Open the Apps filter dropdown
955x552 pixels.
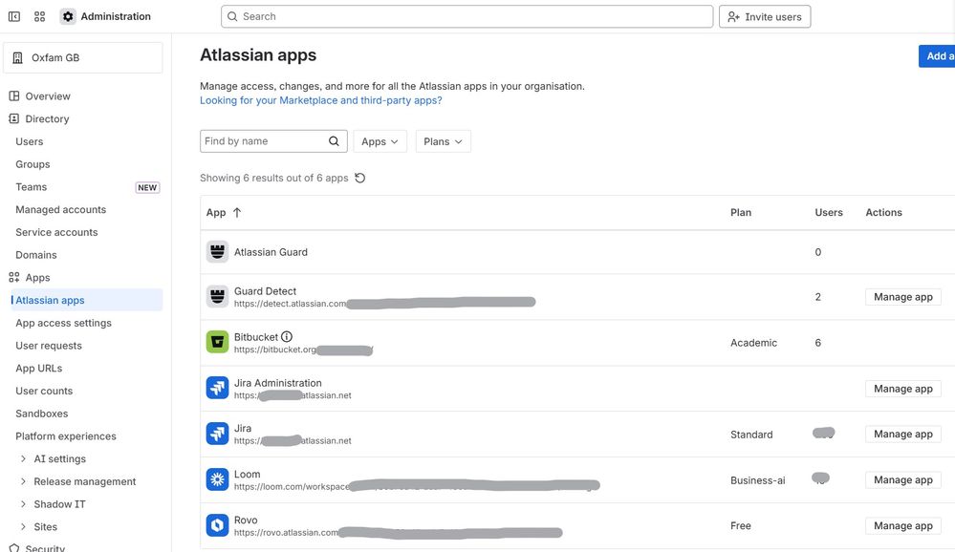[x=380, y=141]
